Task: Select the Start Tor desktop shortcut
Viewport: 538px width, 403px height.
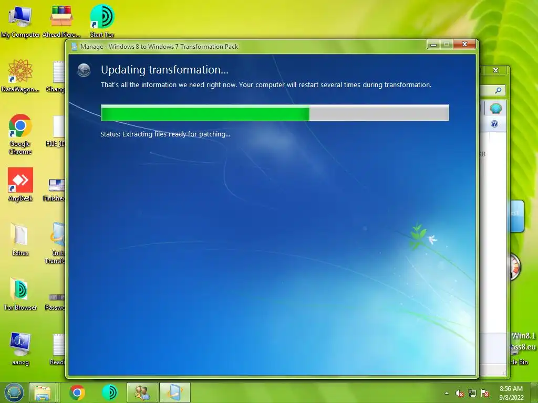Action: tap(102, 21)
